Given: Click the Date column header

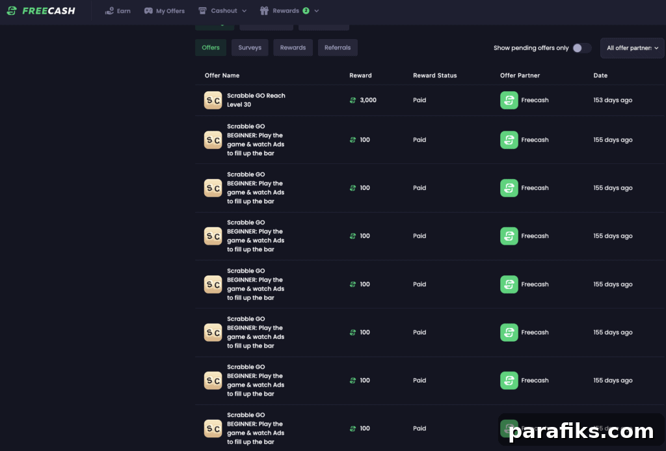Looking at the screenshot, I should tap(600, 75).
